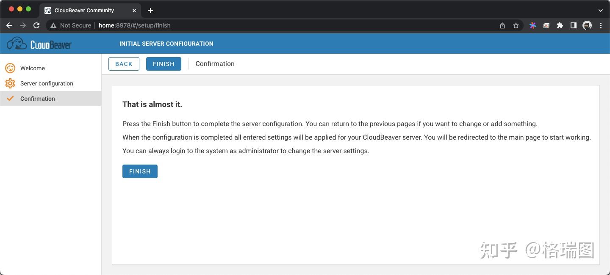
Task: Go back using the BACK button
Action: click(124, 64)
